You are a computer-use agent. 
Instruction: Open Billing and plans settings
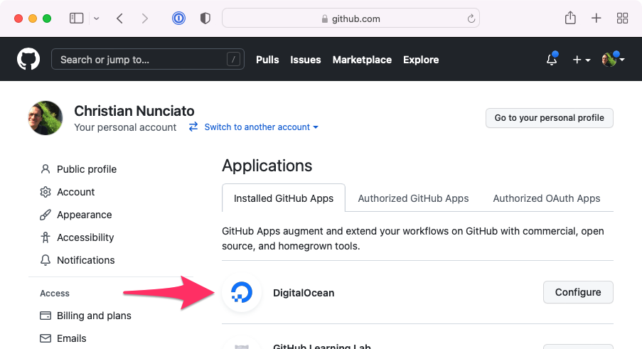click(85, 316)
